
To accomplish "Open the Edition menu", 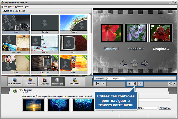I will point(11,6).
